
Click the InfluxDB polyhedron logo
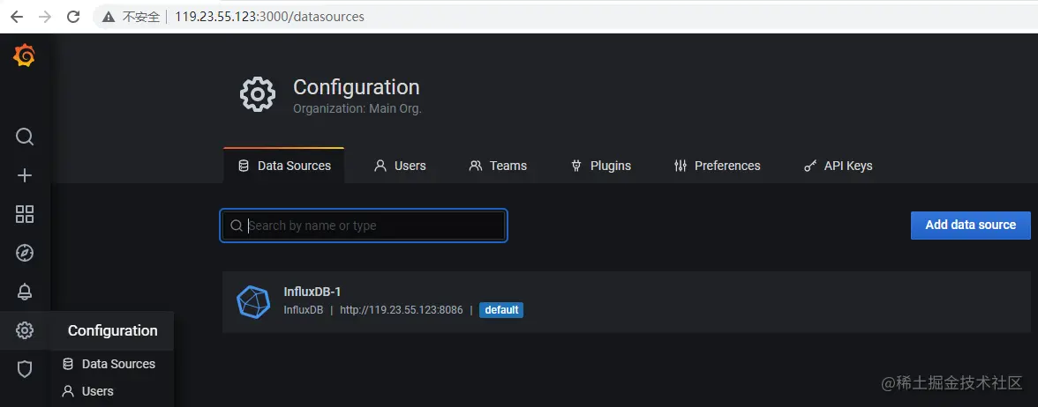[x=253, y=302]
